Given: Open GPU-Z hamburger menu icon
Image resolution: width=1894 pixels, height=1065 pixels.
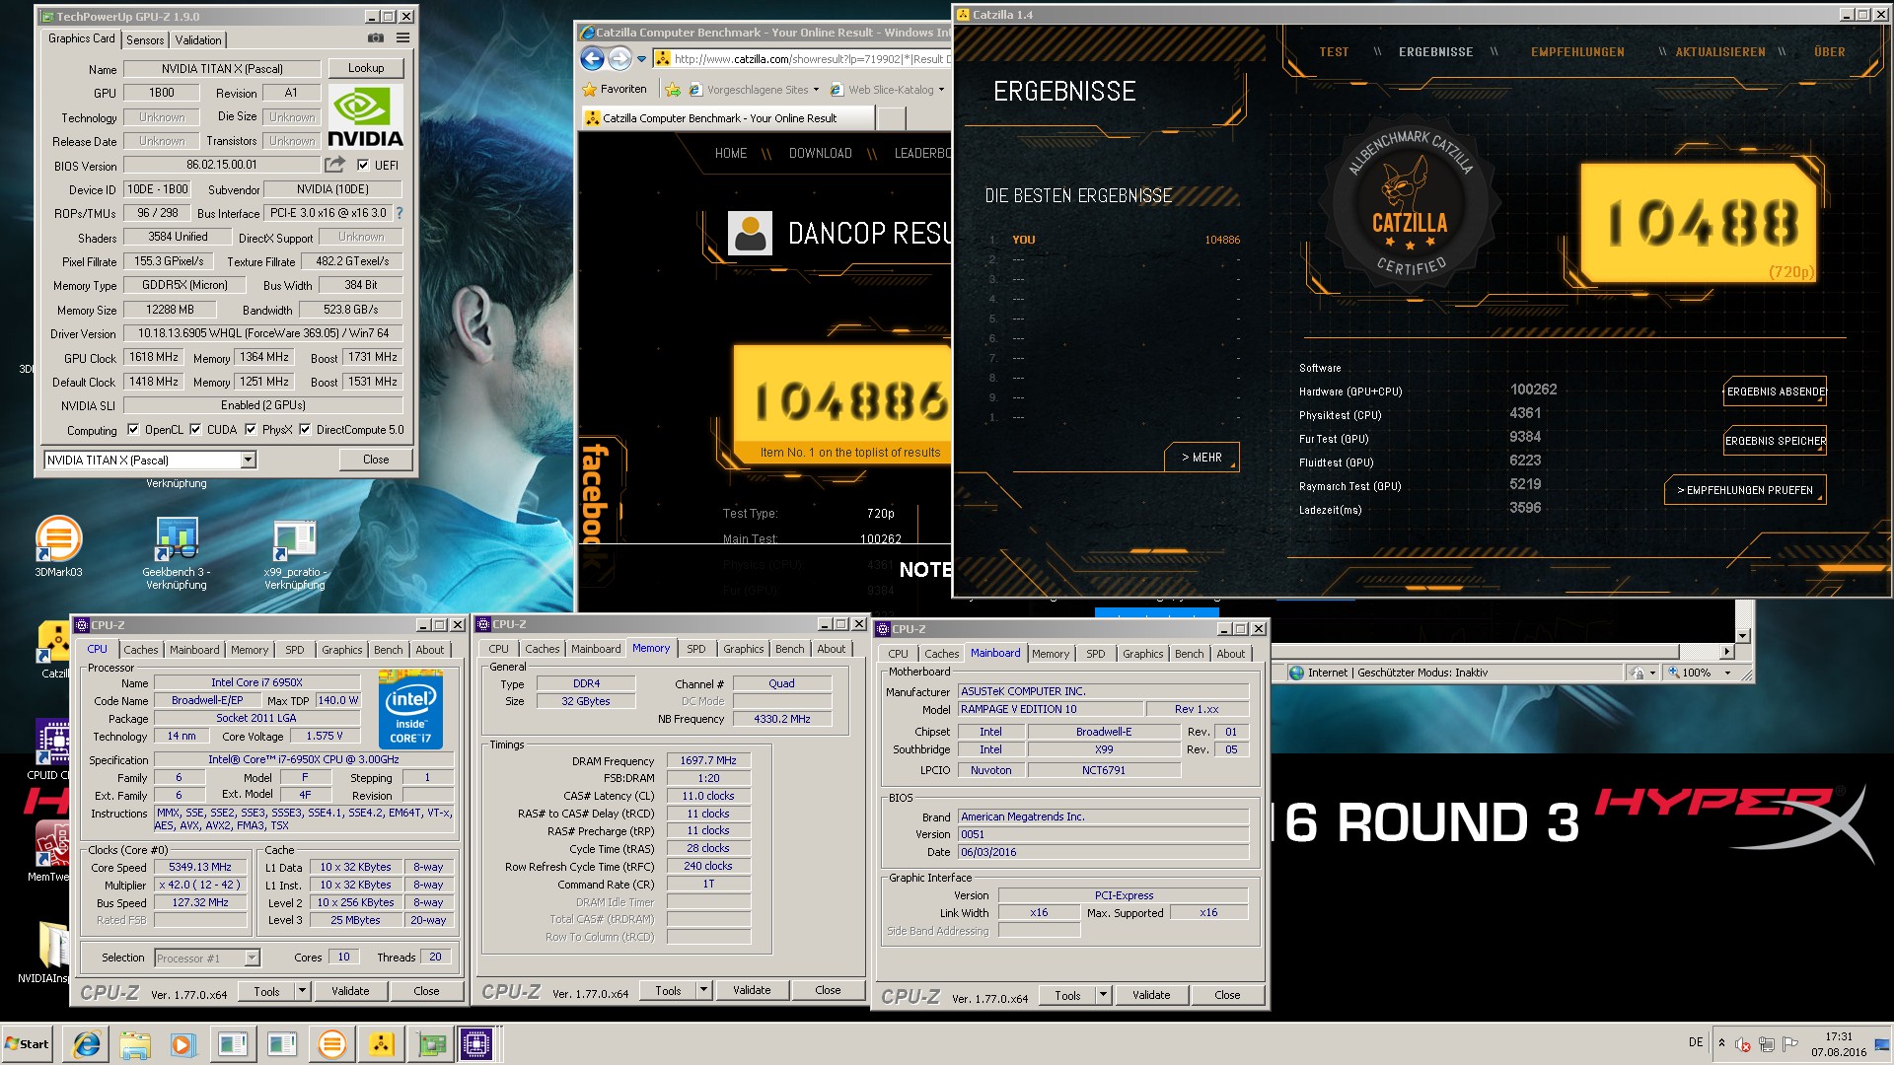Looking at the screenshot, I should [402, 38].
